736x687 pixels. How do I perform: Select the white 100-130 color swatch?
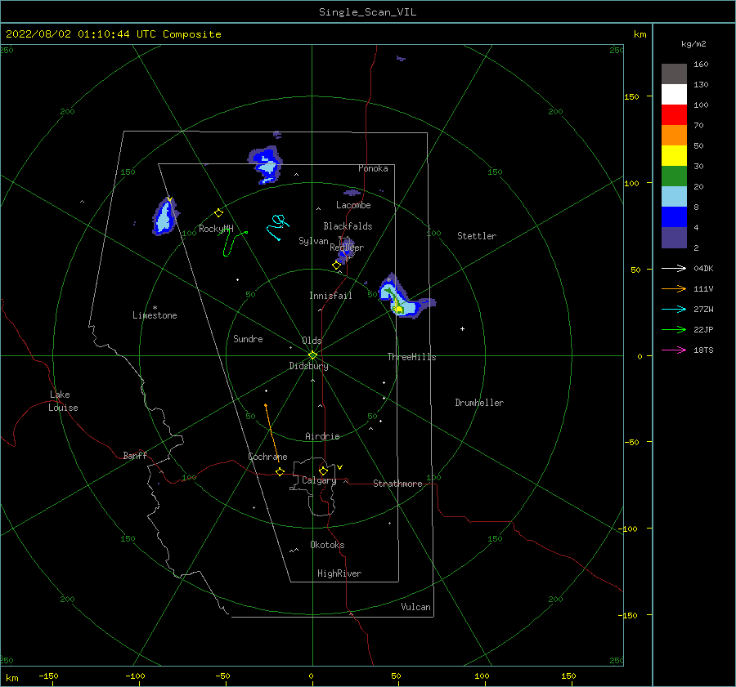[x=674, y=94]
